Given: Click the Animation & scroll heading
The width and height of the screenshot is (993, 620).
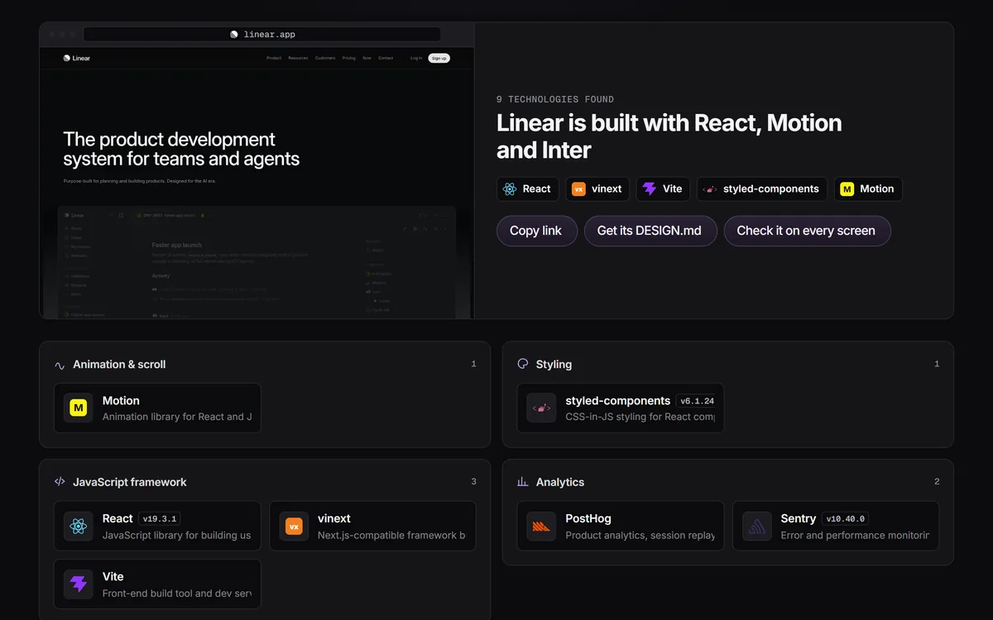Looking at the screenshot, I should 119,365.
